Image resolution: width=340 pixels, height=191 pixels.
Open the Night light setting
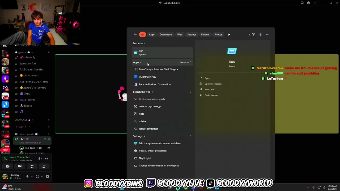point(162,158)
